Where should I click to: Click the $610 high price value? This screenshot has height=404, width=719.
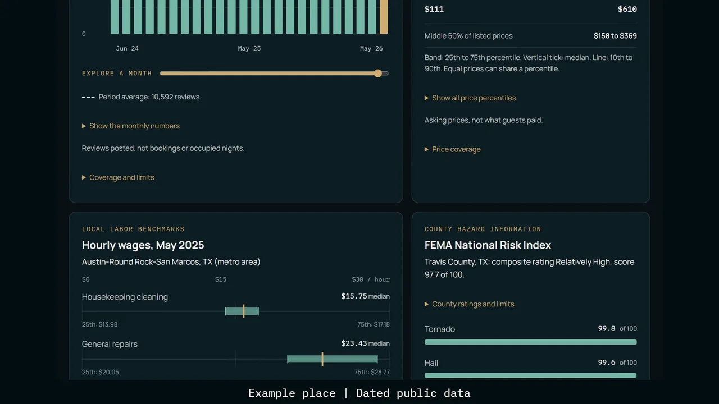(627, 9)
